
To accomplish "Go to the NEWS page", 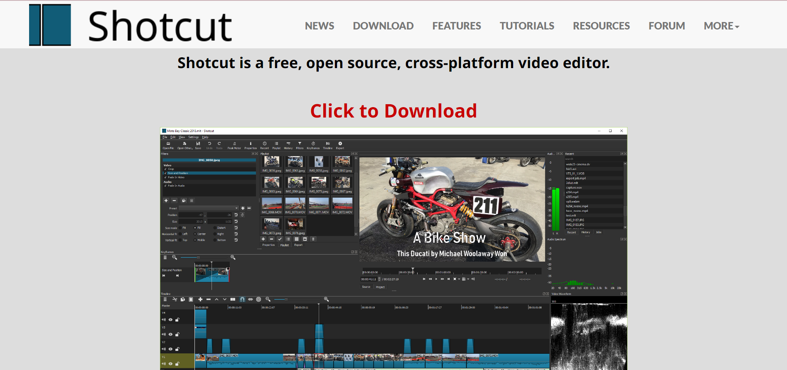I will 320,26.
